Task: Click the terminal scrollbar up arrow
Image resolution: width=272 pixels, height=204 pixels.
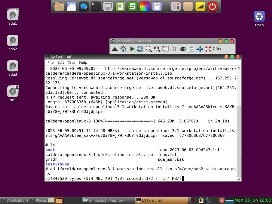Action: click(239, 68)
